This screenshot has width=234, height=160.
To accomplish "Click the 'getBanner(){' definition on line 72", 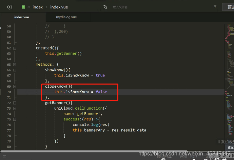I will [x=59, y=103].
